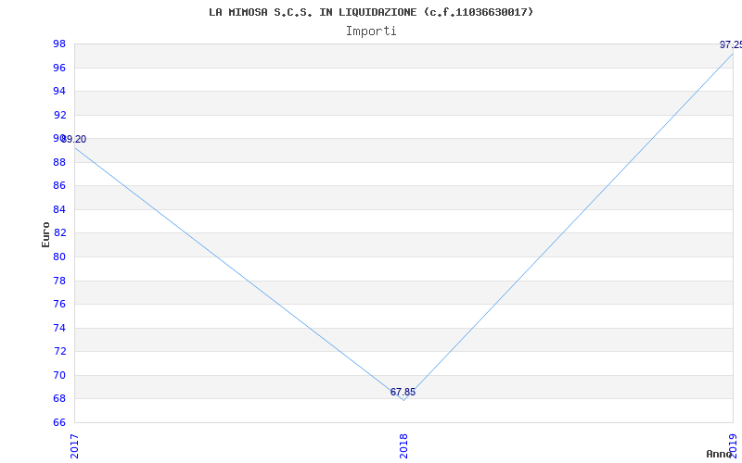Click the 67.85 data point label

pyautogui.click(x=403, y=392)
